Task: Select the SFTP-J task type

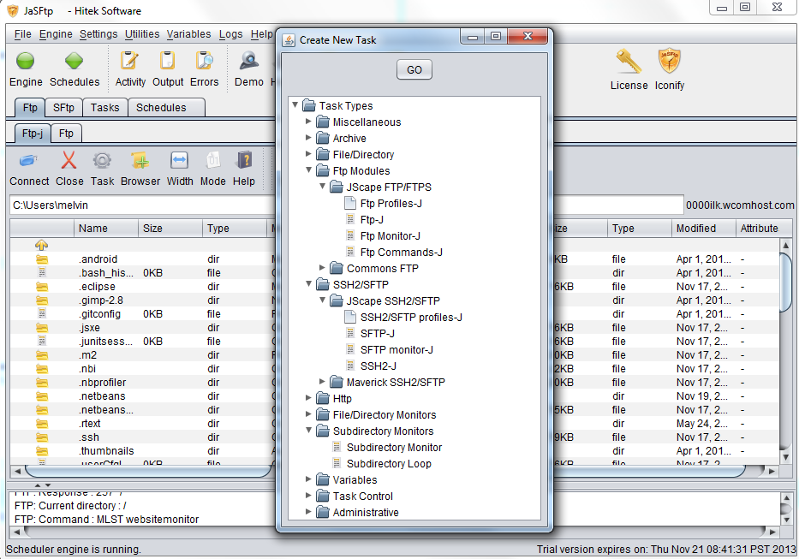Action: coord(377,333)
